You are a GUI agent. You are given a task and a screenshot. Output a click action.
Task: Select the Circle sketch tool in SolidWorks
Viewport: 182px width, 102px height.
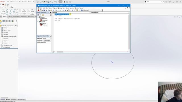[11, 10]
